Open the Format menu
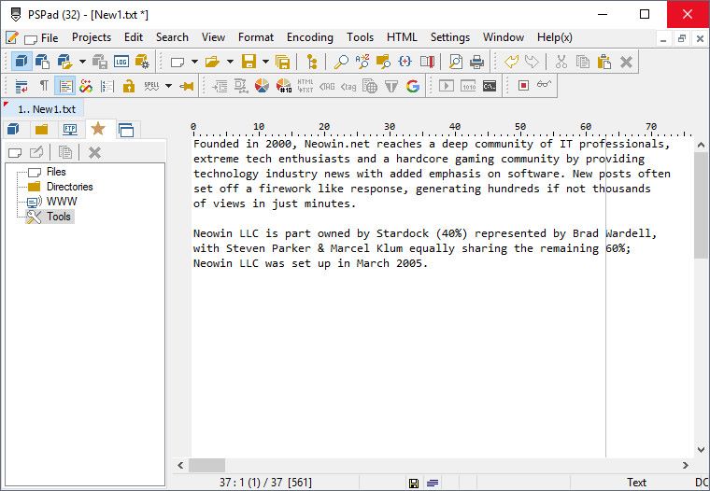 point(256,37)
